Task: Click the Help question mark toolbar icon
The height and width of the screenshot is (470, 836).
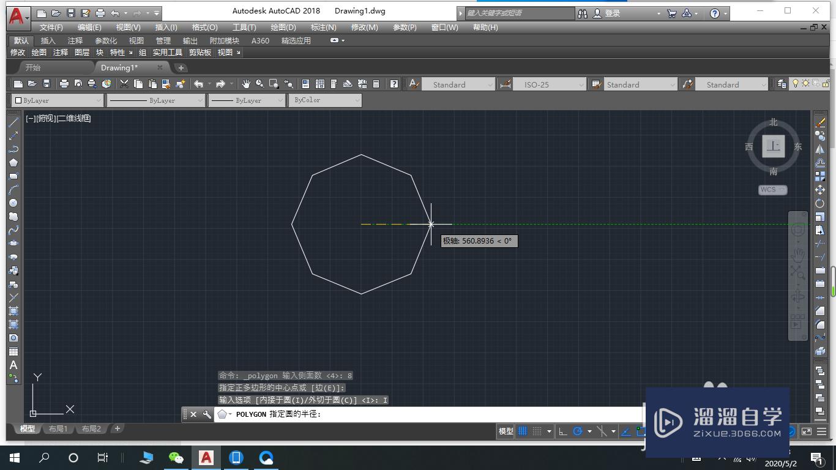Action: [x=394, y=84]
